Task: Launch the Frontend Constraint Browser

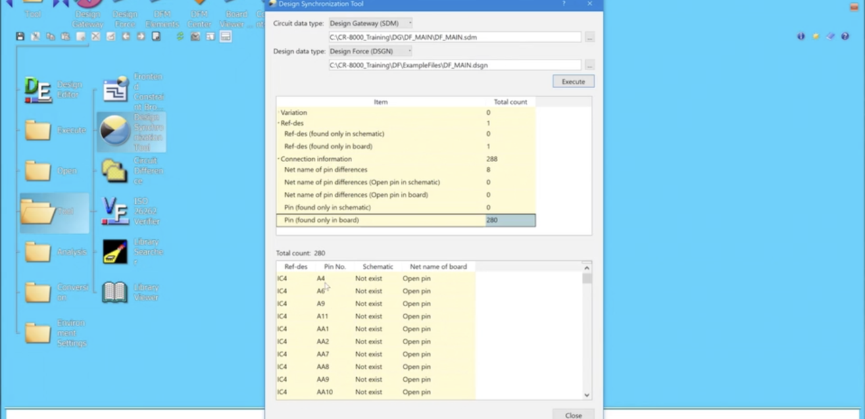Action: tap(115, 88)
